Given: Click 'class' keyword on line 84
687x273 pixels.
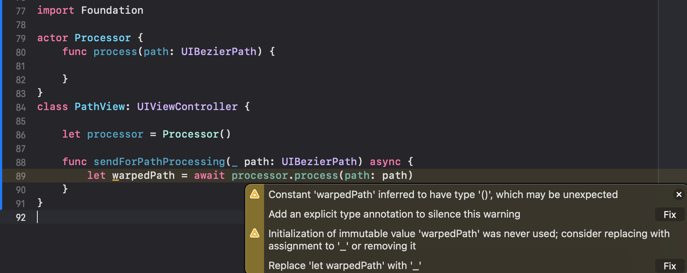Looking at the screenshot, I should point(53,107).
